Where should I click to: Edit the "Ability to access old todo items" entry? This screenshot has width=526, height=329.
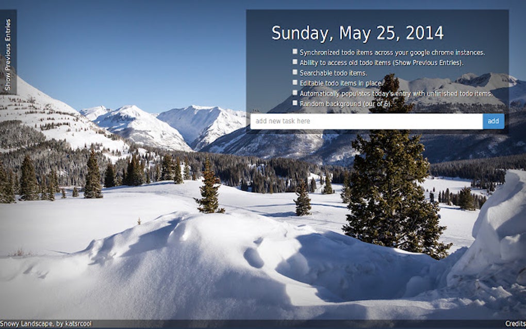(382, 62)
